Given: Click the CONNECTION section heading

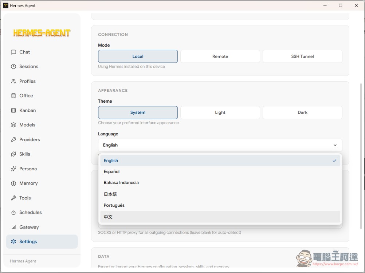Looking at the screenshot, I should (113, 35).
